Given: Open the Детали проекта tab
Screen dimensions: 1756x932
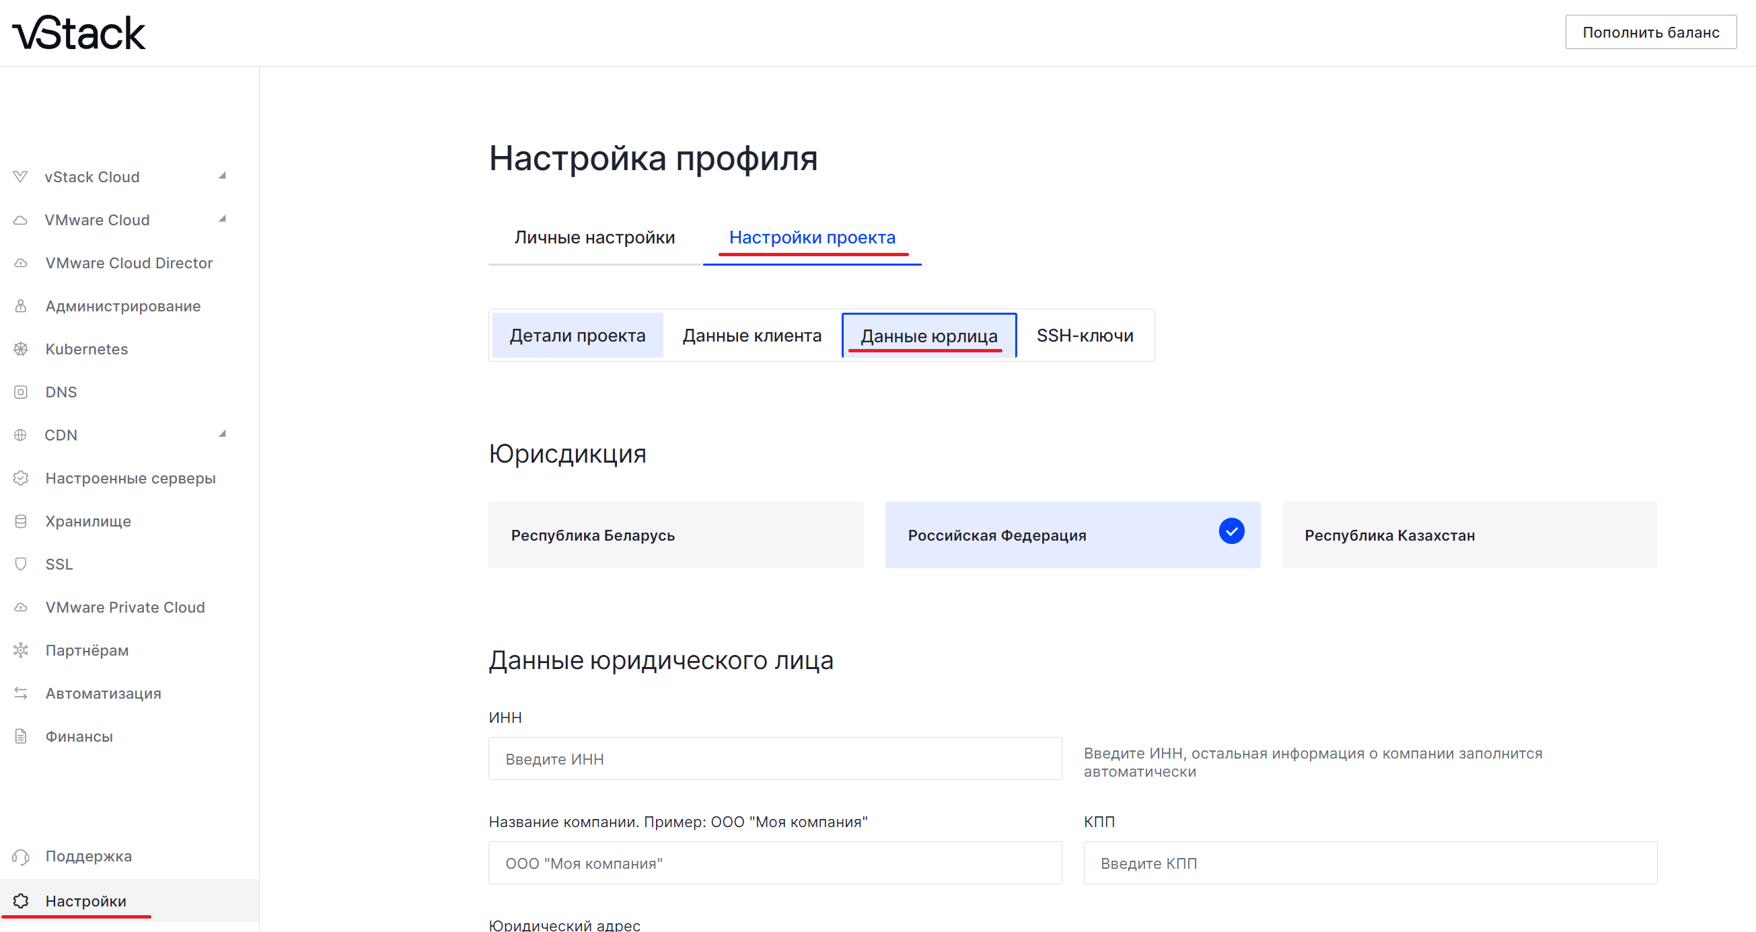Looking at the screenshot, I should [577, 335].
